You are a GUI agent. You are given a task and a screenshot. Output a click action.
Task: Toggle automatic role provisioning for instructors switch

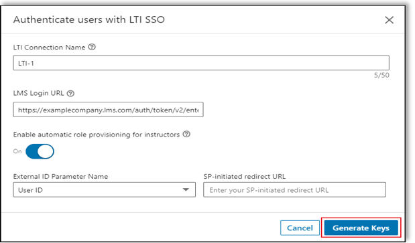click(x=40, y=151)
